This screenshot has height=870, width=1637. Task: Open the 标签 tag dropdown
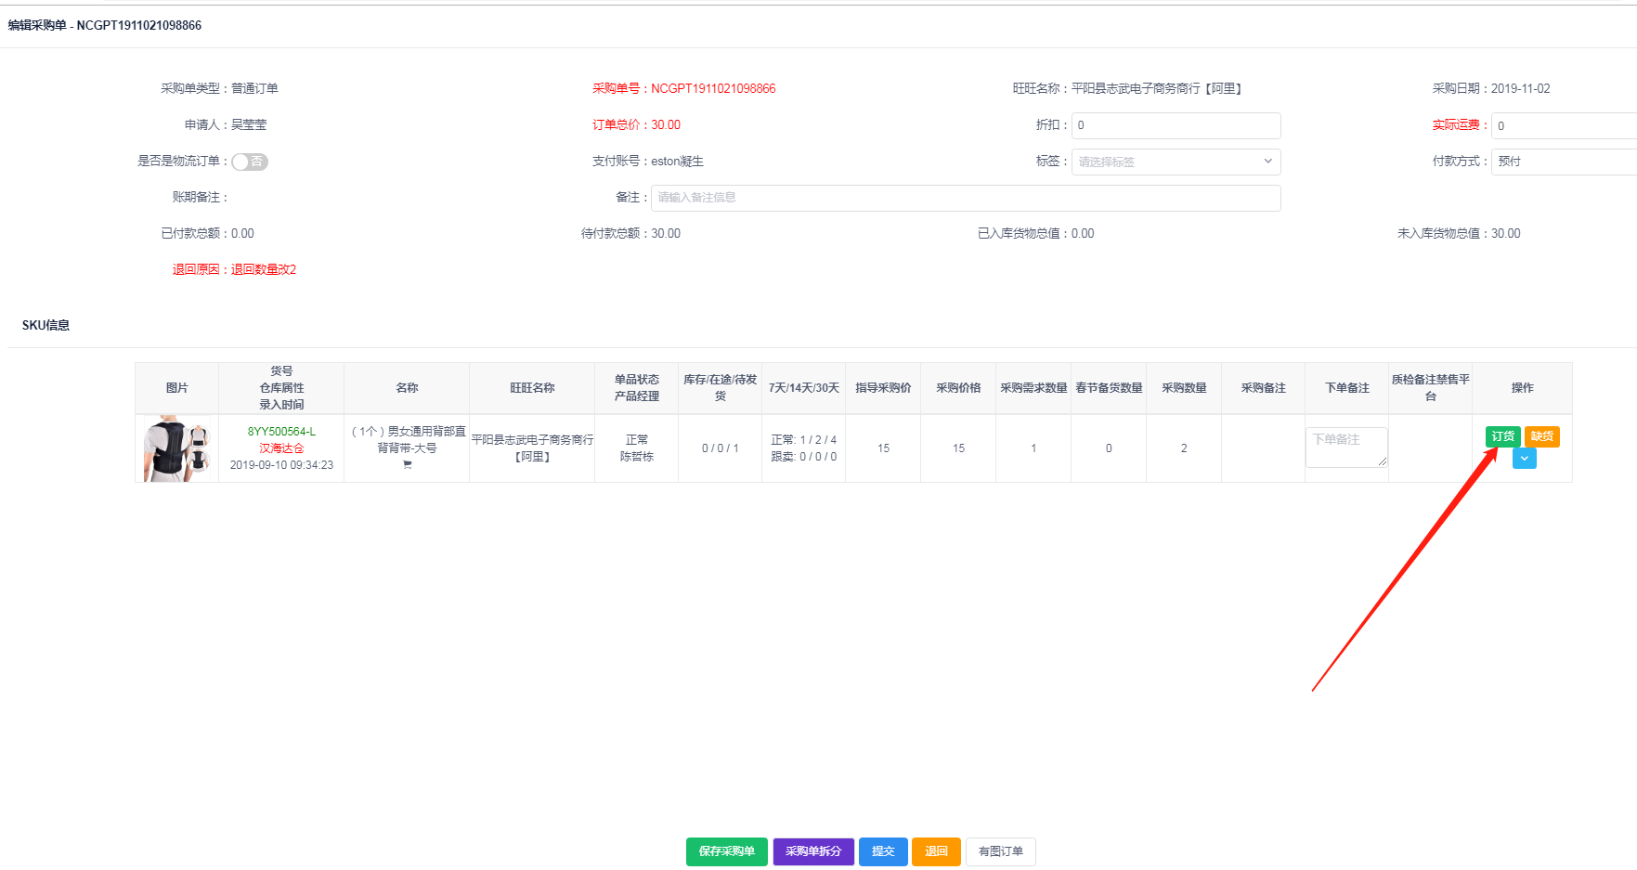coord(1176,162)
